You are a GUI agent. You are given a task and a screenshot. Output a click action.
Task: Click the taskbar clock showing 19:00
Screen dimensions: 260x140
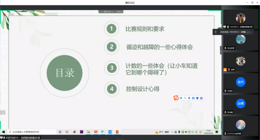[208, 132]
